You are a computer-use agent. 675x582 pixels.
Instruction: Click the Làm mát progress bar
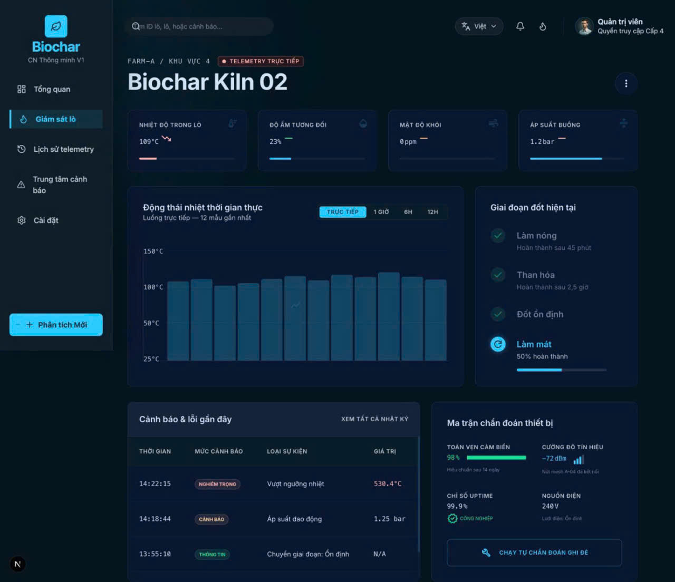click(x=562, y=370)
